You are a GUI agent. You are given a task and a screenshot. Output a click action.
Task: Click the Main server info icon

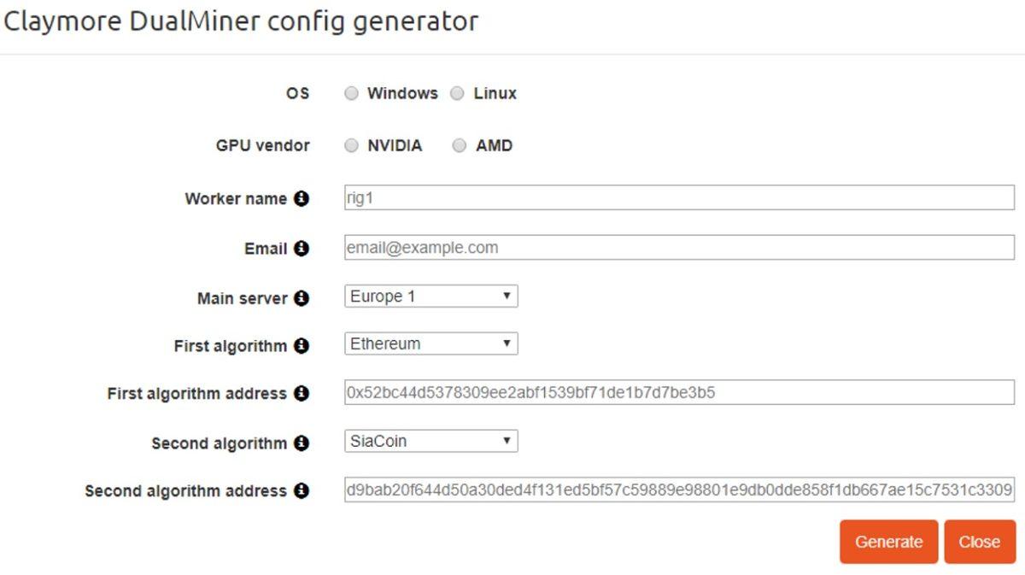coord(301,298)
